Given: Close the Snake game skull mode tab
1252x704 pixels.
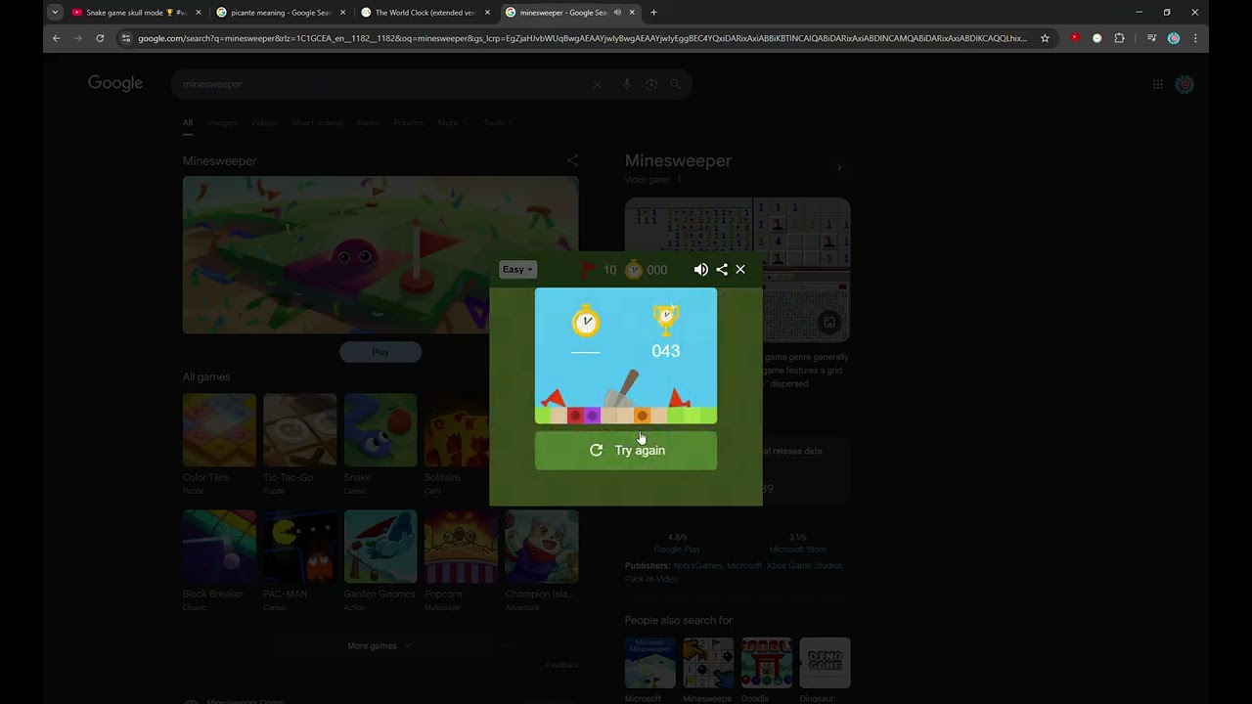Looking at the screenshot, I should (199, 13).
